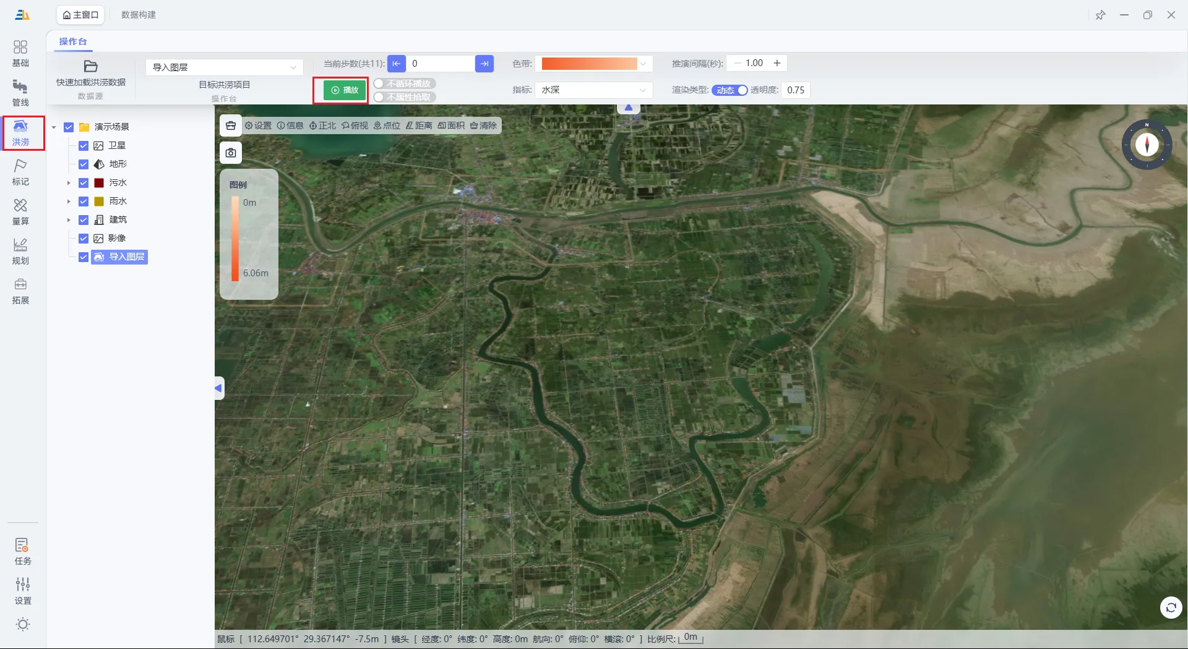Open the orange 色带 color ramp selector

[594, 64]
